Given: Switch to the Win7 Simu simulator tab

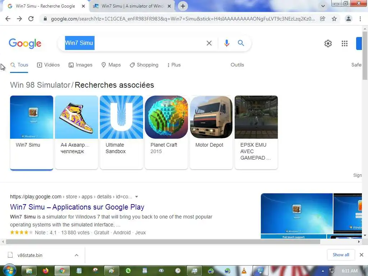Looking at the screenshot, I should [132, 6].
